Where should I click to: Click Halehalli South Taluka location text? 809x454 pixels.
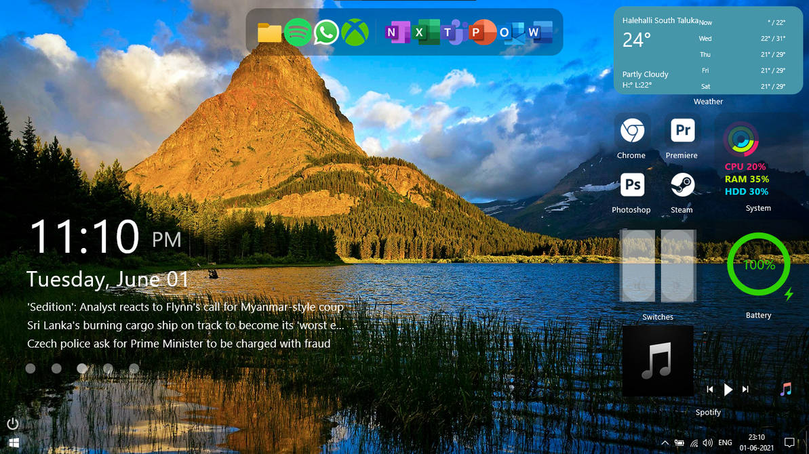click(660, 20)
